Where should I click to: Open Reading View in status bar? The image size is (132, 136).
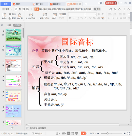coord(77,133)
